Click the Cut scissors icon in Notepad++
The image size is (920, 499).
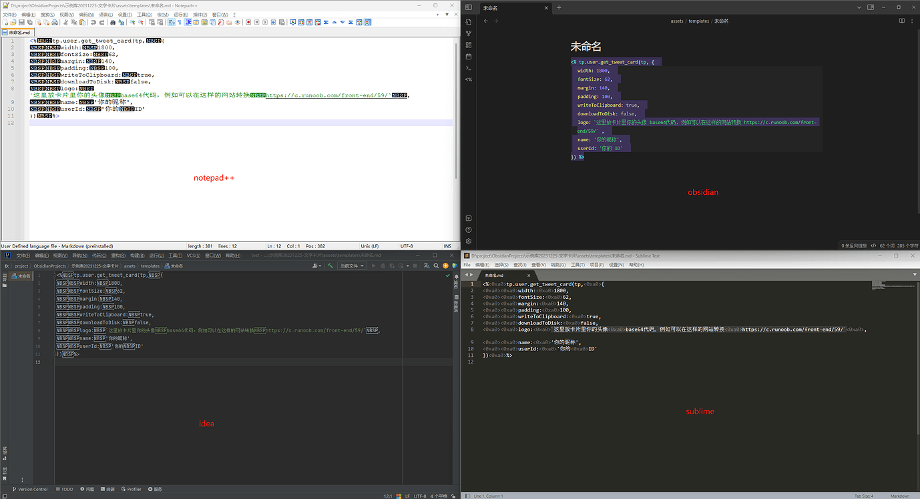(65, 22)
